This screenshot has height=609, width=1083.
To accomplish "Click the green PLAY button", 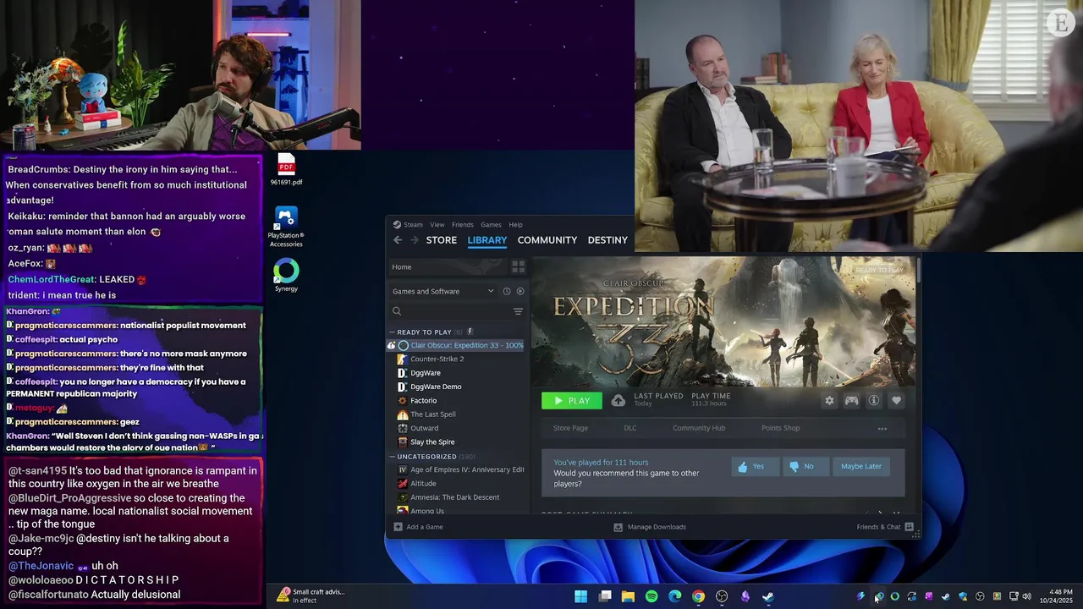I will coord(572,401).
